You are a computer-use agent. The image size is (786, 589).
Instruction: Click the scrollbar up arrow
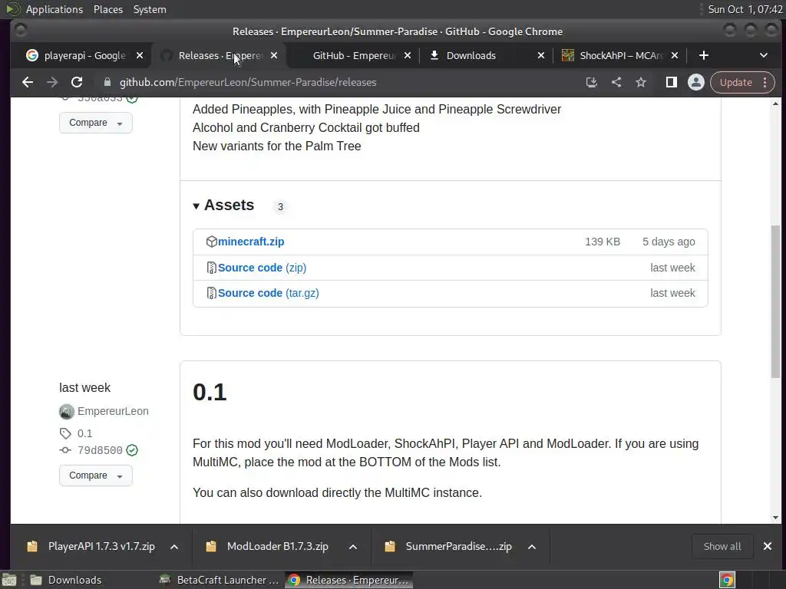(x=775, y=104)
